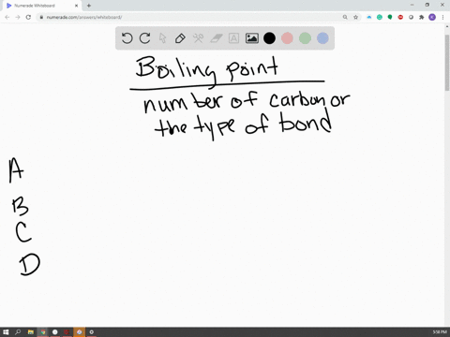This screenshot has height=337, width=450.
Task: Click the taskbar clock
Action: 440,332
